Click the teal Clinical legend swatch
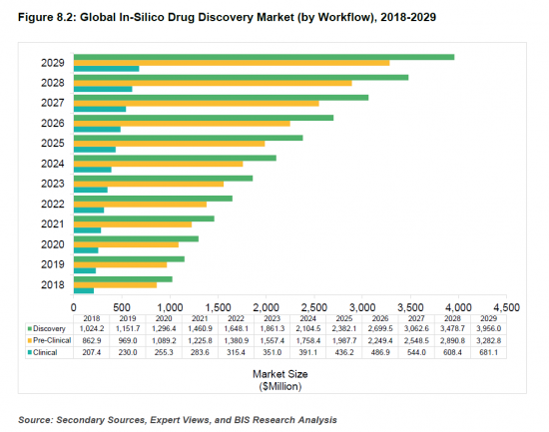The width and height of the screenshot is (549, 432). (x=30, y=352)
